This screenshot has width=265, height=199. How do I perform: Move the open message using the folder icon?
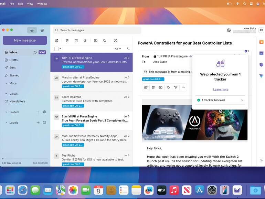[161, 87]
